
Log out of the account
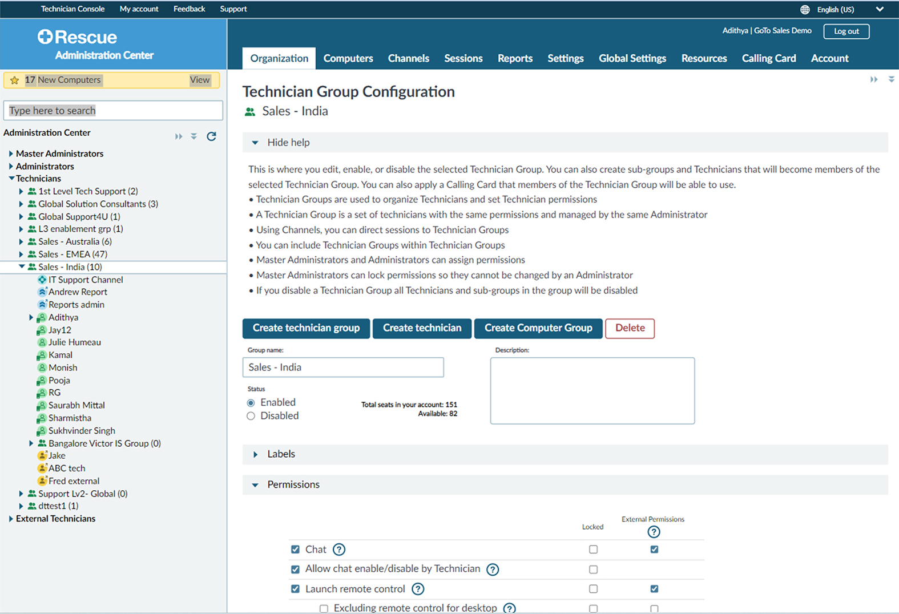(x=846, y=31)
